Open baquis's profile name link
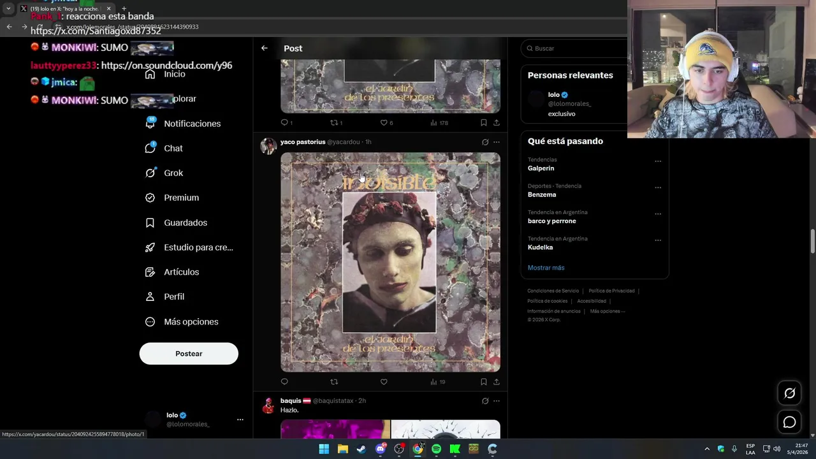Screen dimensions: 816x459 (291, 401)
